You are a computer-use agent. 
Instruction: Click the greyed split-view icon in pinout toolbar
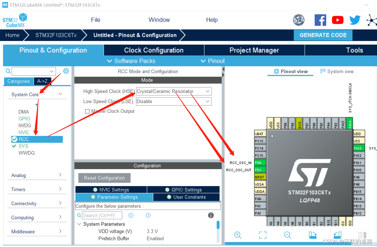[362, 235]
